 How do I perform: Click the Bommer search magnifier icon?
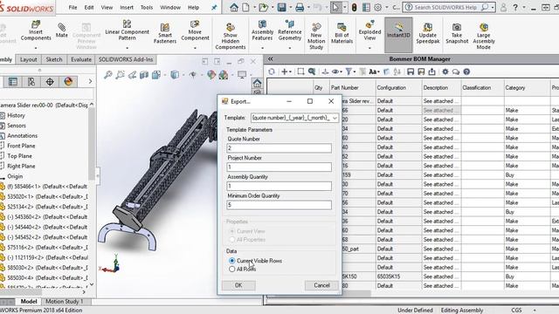(x=312, y=72)
